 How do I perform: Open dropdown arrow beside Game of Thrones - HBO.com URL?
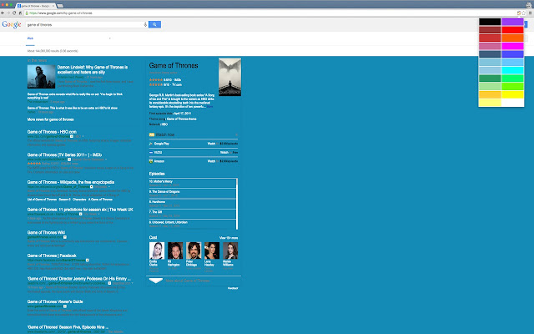[72, 136]
